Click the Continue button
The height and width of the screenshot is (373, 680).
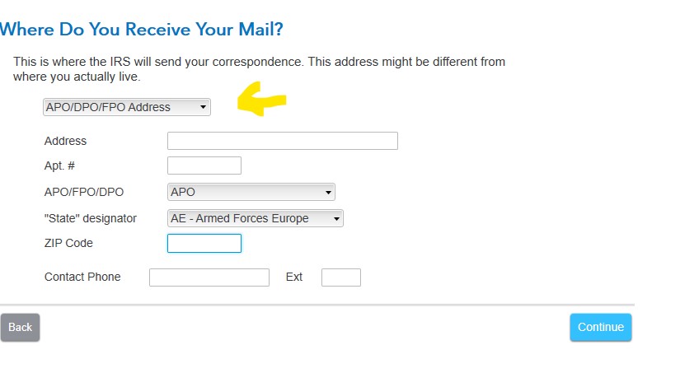click(600, 327)
